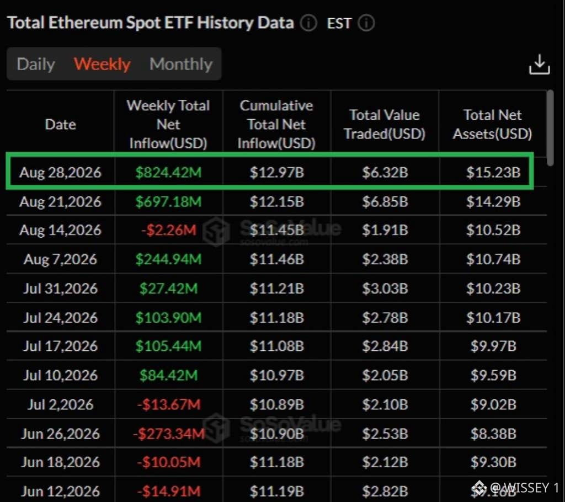The height and width of the screenshot is (502, 565).
Task: Click the $10.52B net assets cell
Action: tap(493, 230)
